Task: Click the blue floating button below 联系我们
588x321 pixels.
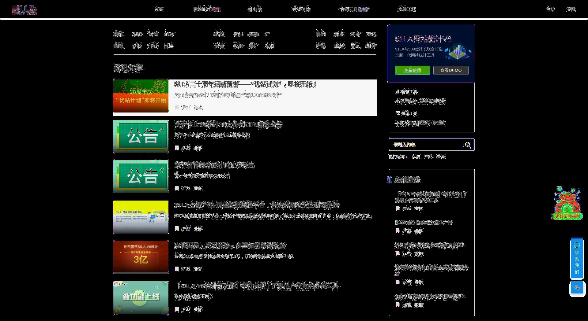Action: click(x=577, y=287)
